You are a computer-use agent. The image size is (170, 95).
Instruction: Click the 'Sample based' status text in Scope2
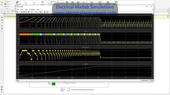(x=144, y=80)
